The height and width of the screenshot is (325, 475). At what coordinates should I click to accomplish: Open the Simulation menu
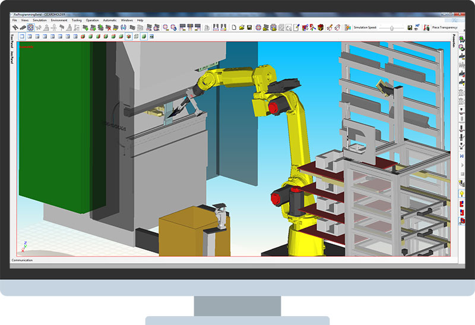tap(39, 20)
